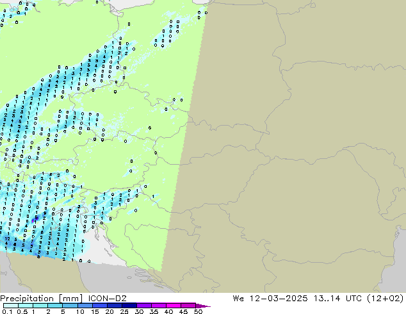Click the legend swatch between 15 and 20
Screen dimensions: 406x314
coord(100,306)
